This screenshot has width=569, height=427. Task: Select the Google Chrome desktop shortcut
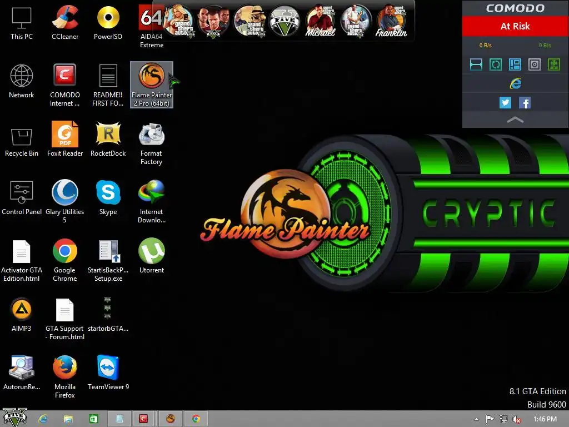click(x=65, y=260)
